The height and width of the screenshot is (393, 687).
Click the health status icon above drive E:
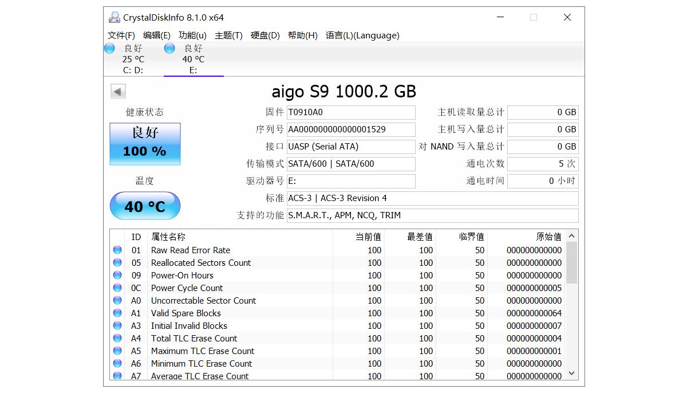tap(169, 48)
